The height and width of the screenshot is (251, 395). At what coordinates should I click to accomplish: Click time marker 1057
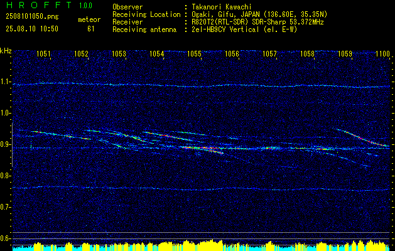[269, 54]
